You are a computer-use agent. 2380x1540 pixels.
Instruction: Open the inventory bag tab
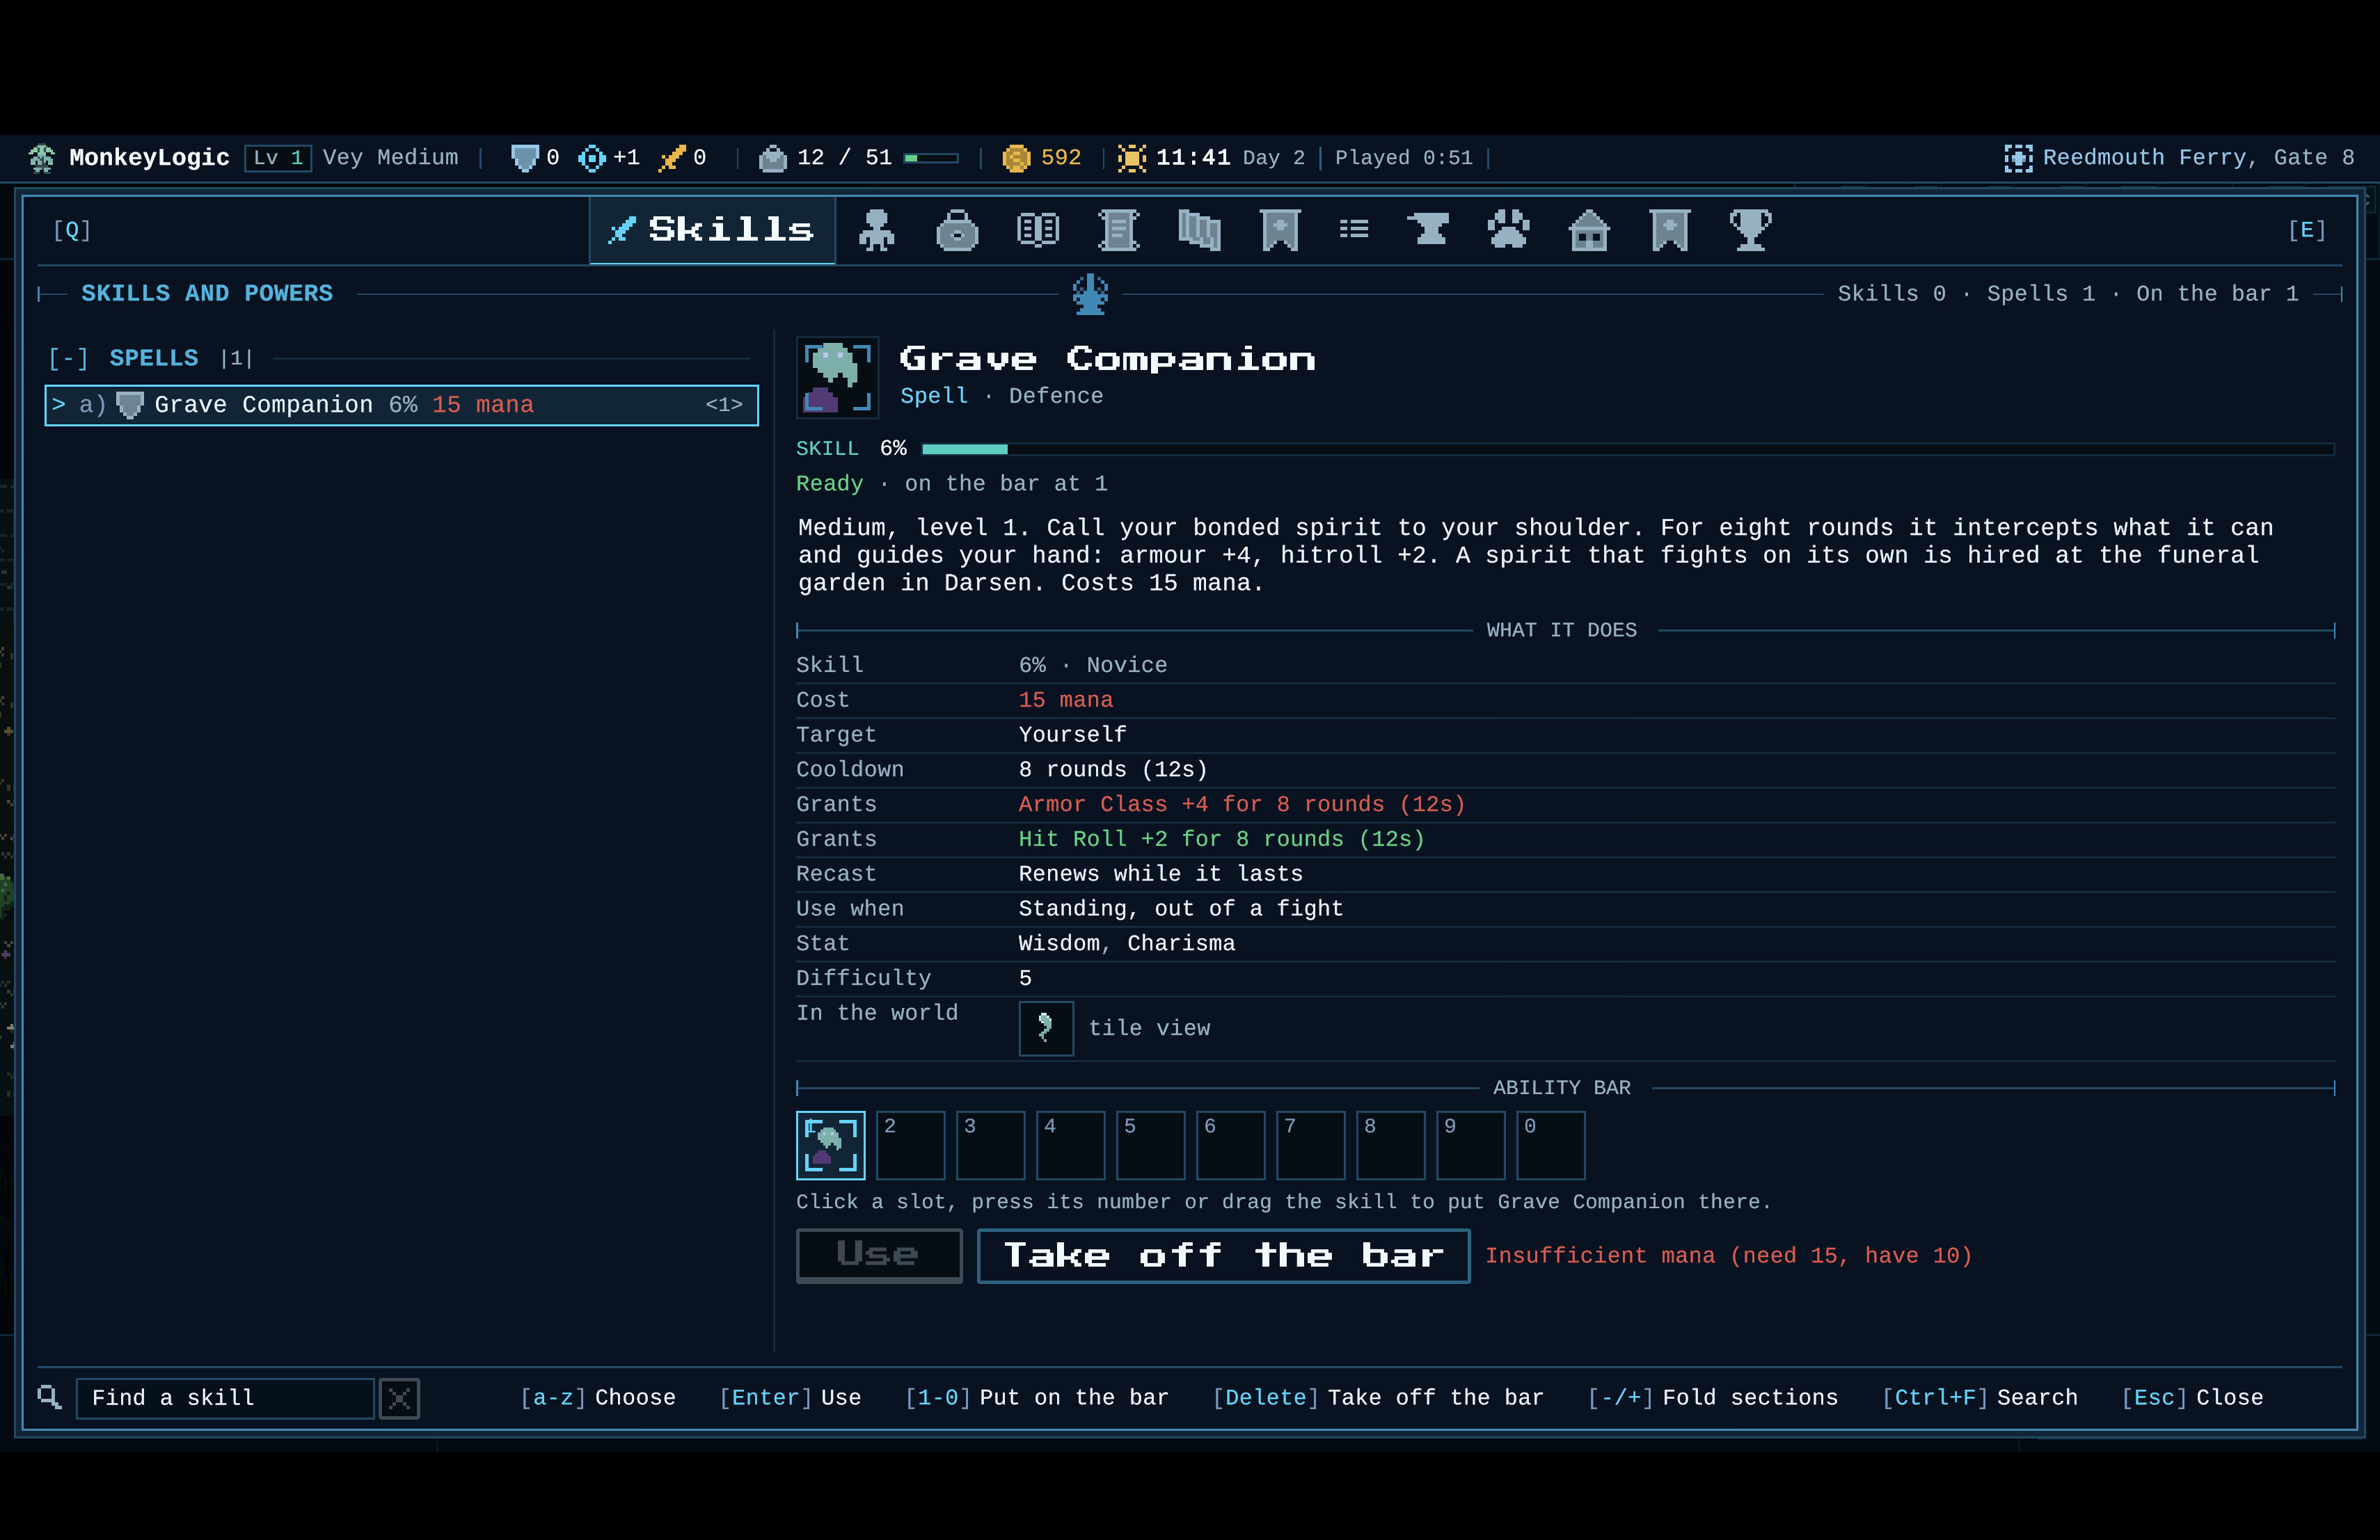pos(957,230)
